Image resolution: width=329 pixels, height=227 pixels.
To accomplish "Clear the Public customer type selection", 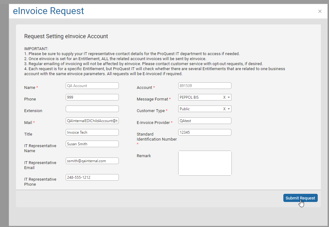I will (225, 109).
